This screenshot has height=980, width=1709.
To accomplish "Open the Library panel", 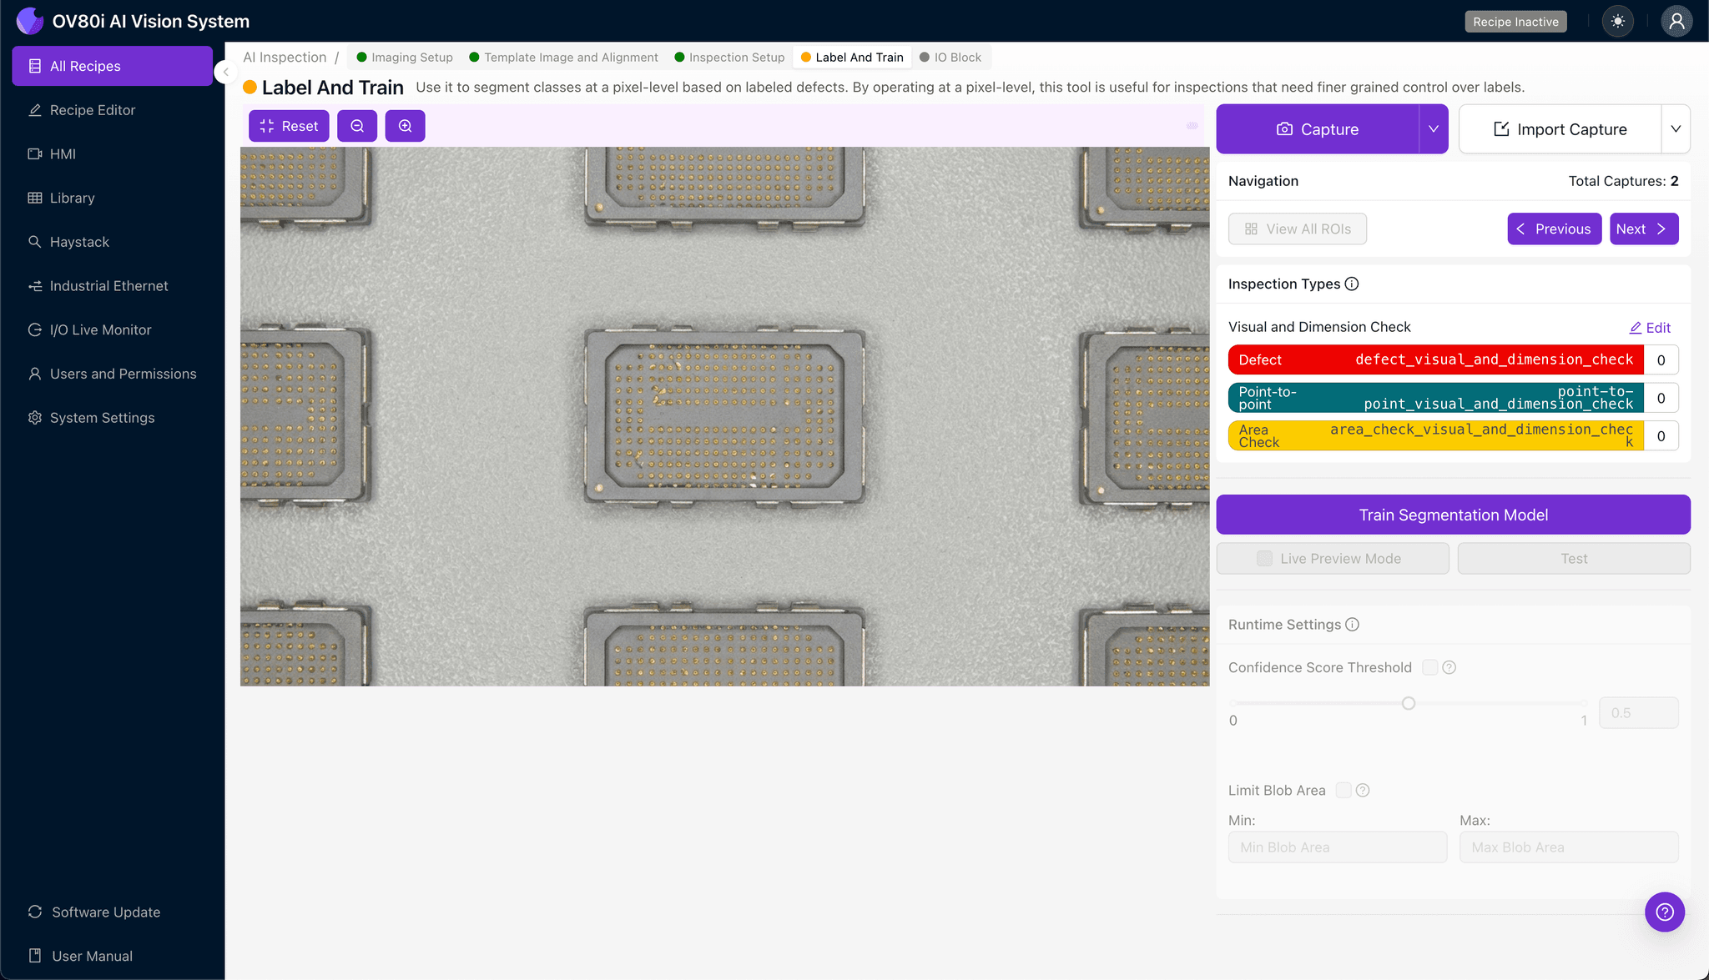I will point(71,198).
